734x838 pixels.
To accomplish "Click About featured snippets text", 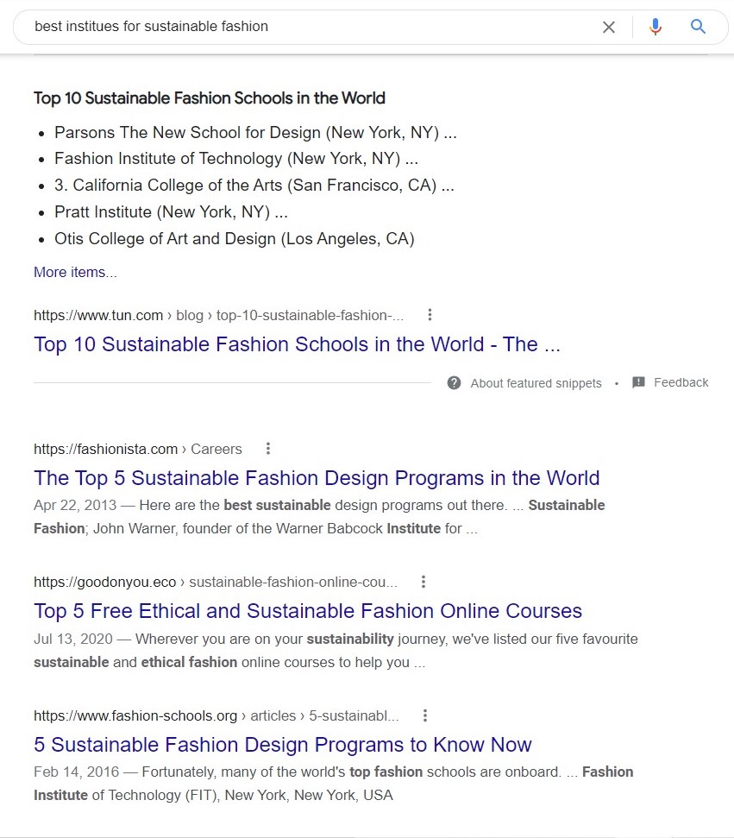I will (536, 383).
